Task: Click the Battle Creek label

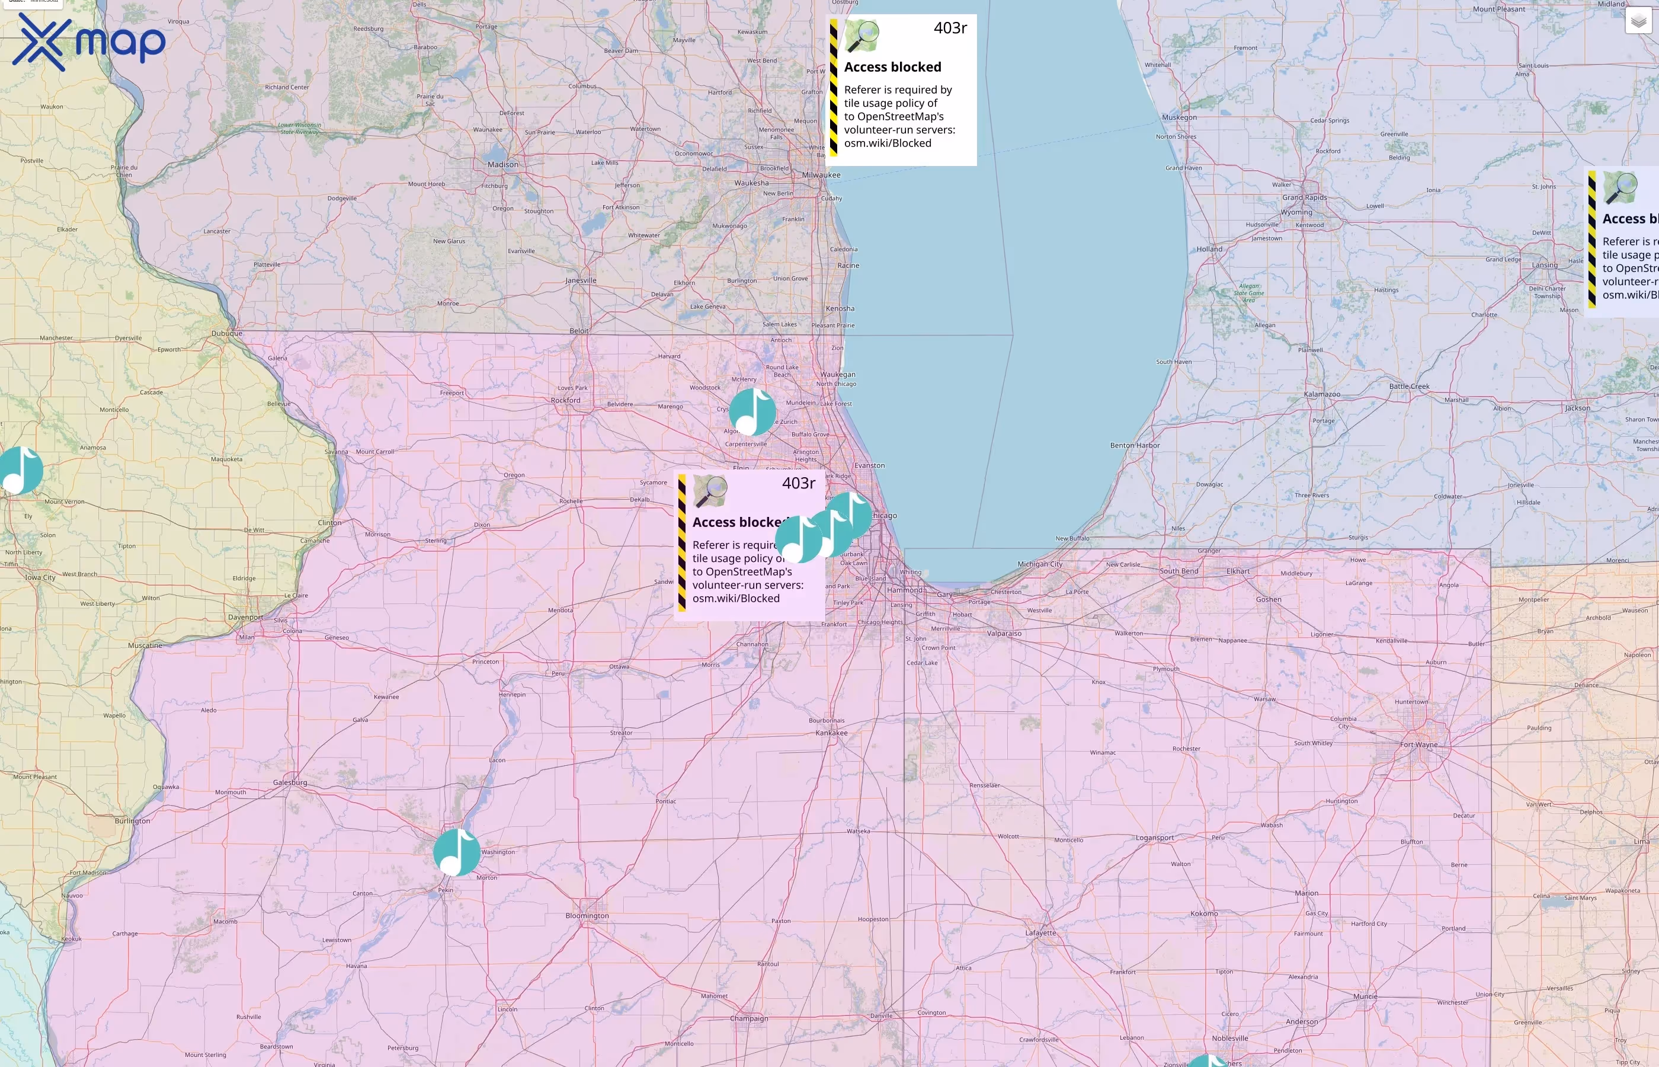Action: pyautogui.click(x=1409, y=386)
